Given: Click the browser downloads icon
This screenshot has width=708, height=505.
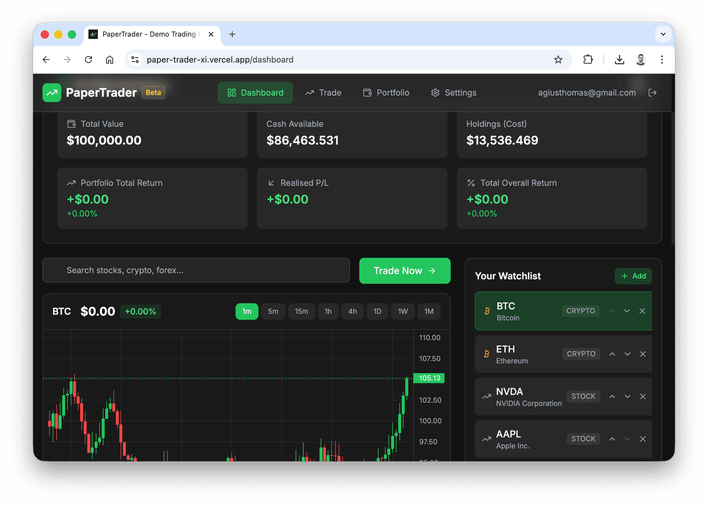Looking at the screenshot, I should (x=619, y=59).
